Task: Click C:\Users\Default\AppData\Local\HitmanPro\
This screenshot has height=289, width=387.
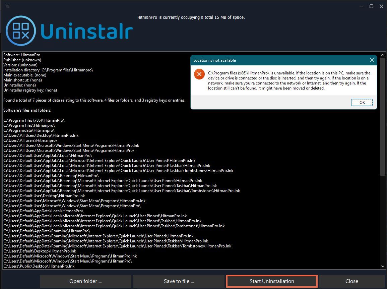Action: pyautogui.click(x=43, y=211)
